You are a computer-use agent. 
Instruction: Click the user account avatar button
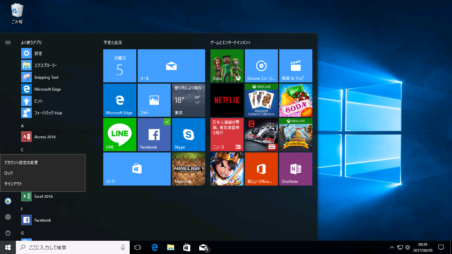[8, 201]
